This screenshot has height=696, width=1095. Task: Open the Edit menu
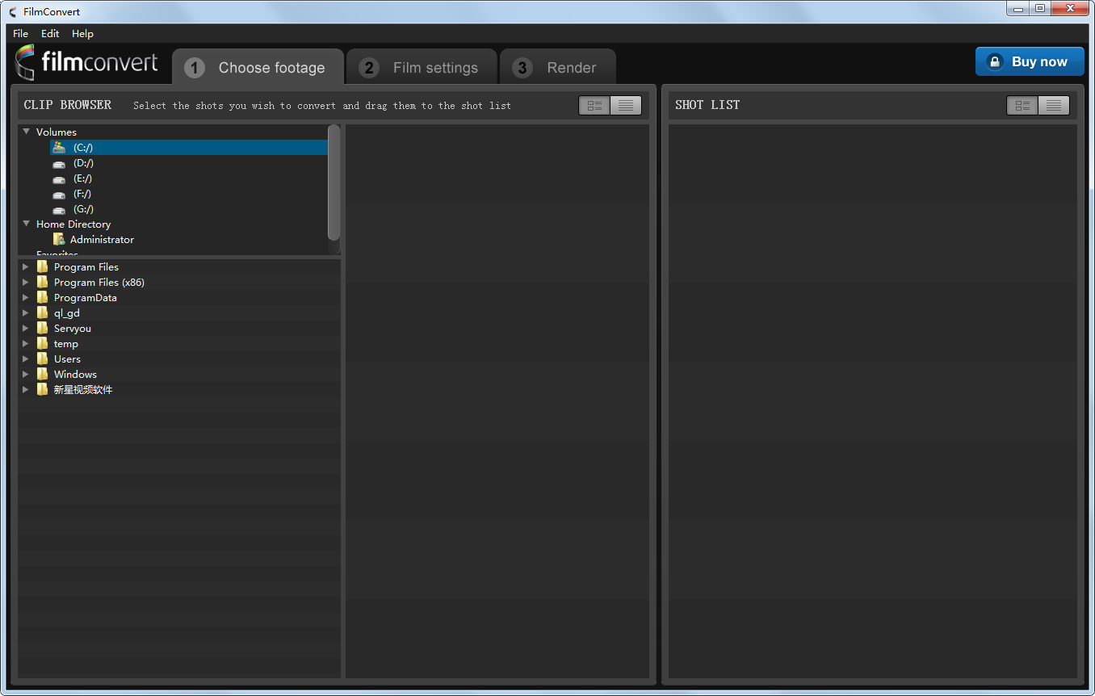50,34
